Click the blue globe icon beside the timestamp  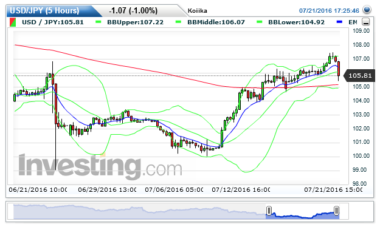tap(367, 10)
